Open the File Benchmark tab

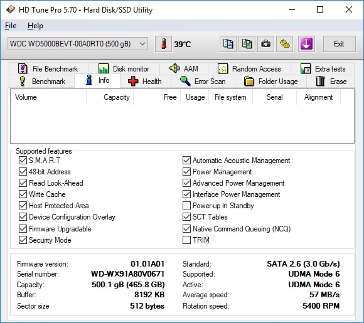tap(48, 69)
